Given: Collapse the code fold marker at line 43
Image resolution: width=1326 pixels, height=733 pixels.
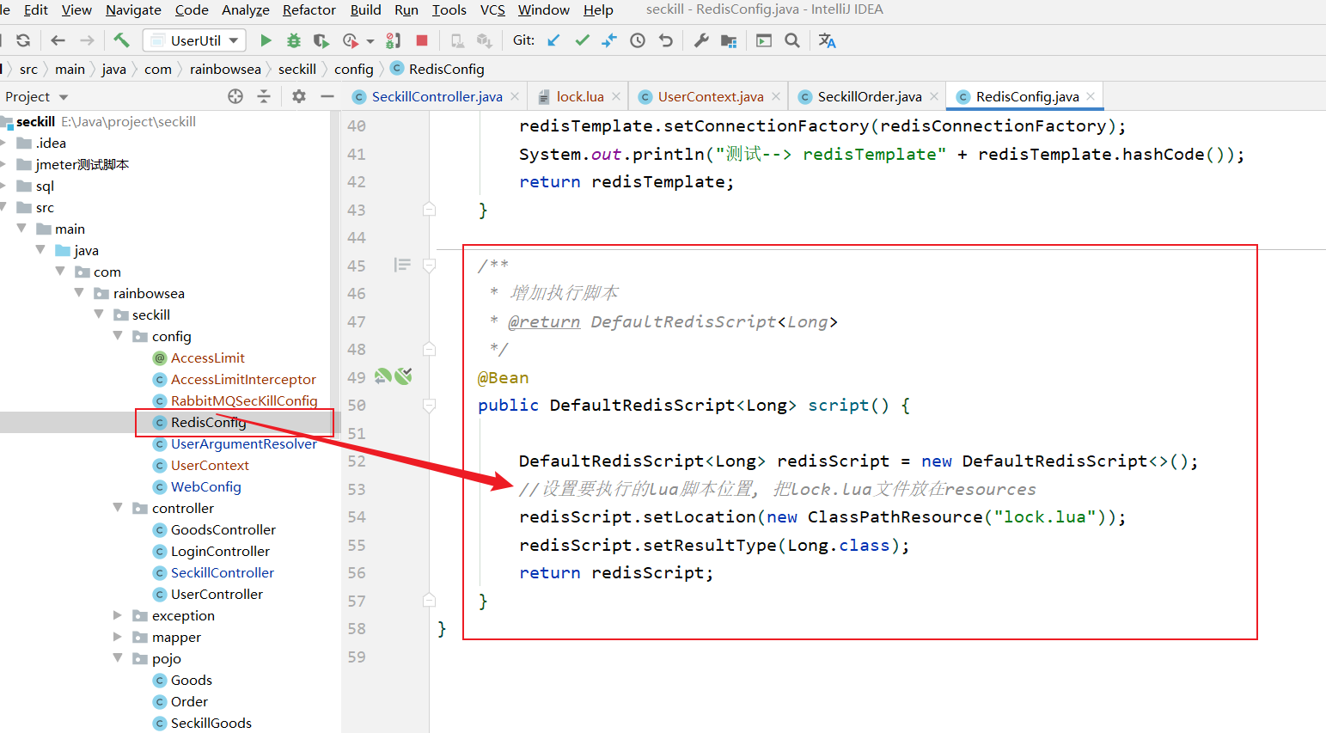Looking at the screenshot, I should [429, 210].
